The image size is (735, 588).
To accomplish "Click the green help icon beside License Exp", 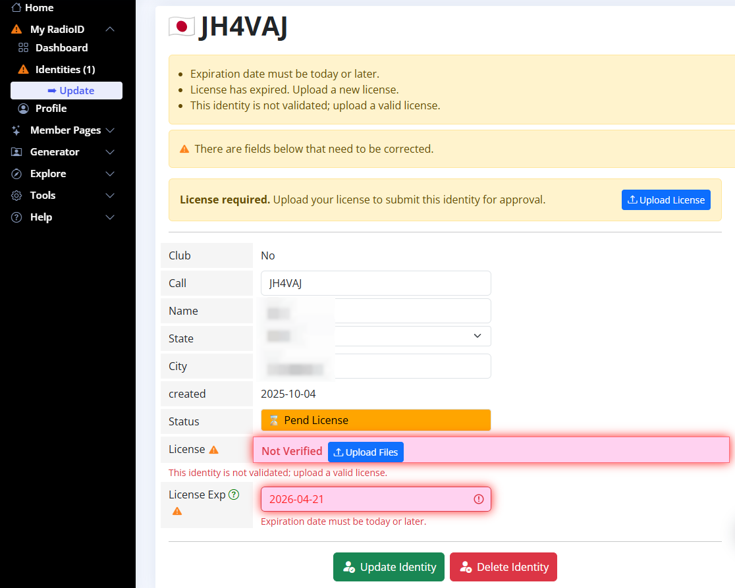I will point(234,494).
